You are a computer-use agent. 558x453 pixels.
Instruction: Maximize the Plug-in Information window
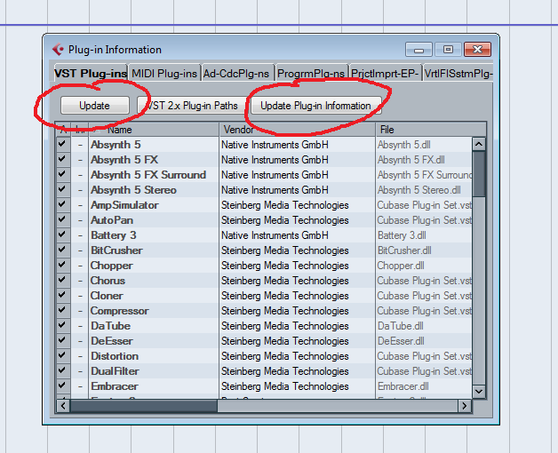pyautogui.click(x=448, y=50)
